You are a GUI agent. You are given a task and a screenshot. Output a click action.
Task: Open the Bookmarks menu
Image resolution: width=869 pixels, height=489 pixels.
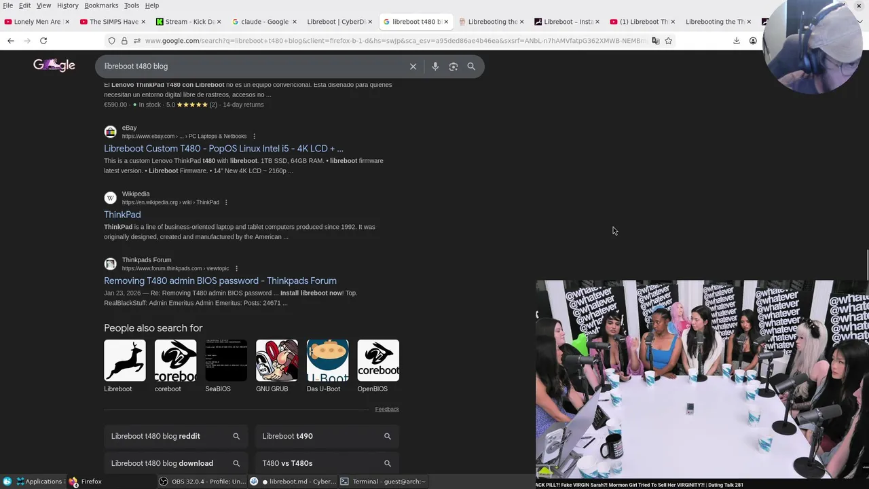tap(101, 5)
